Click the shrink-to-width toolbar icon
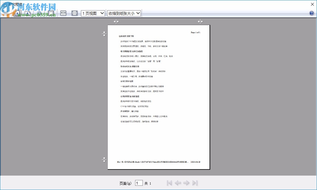This screenshot has width=317, height=190. click(x=63, y=13)
